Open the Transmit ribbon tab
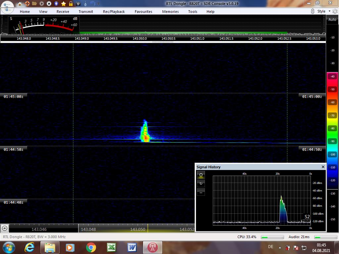Screen dimensions: 339x254 pos(86,12)
